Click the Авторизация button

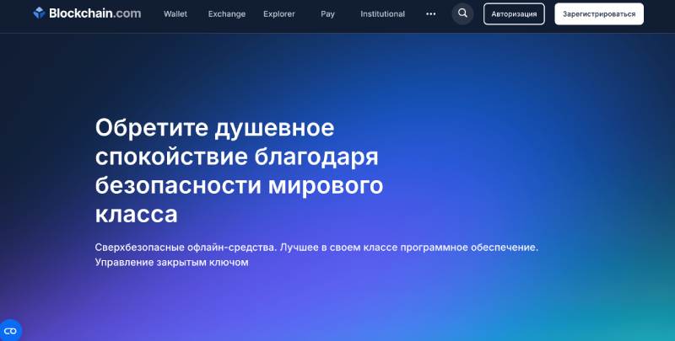click(x=514, y=13)
